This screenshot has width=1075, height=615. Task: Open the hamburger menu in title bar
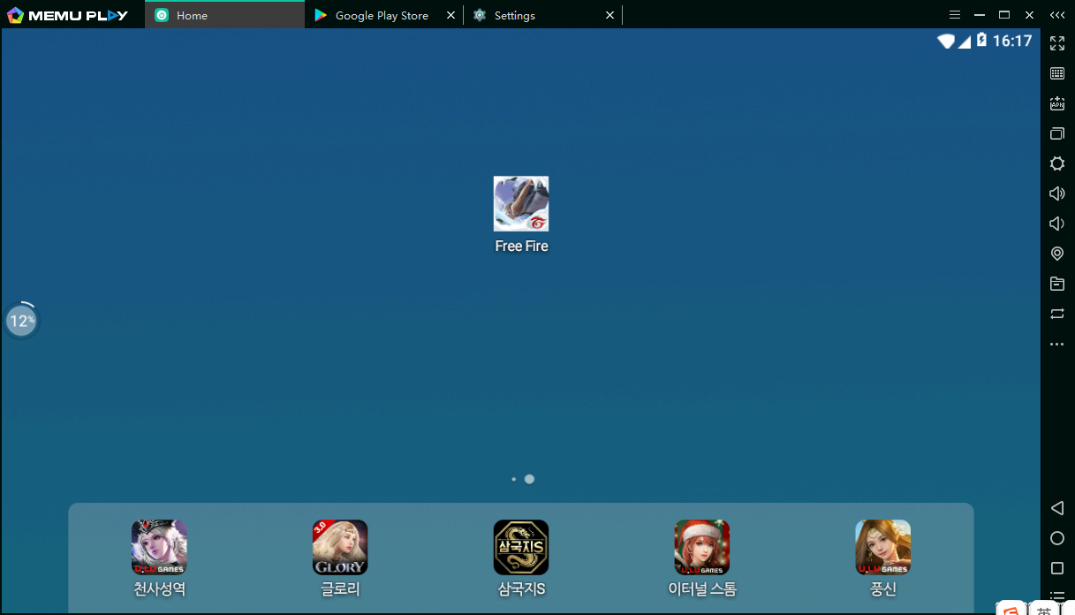click(954, 15)
